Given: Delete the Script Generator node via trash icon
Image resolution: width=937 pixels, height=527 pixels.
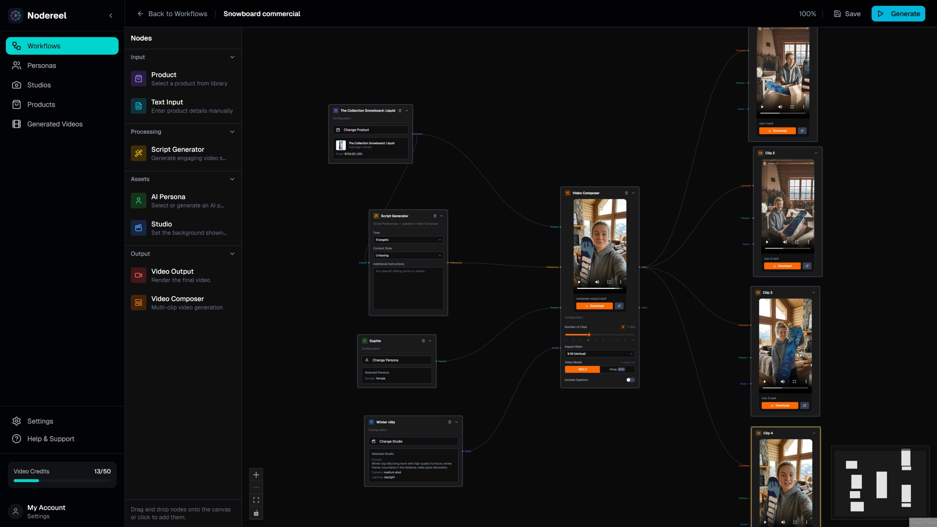Looking at the screenshot, I should tap(435, 216).
